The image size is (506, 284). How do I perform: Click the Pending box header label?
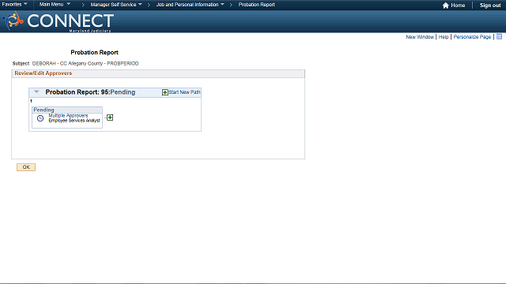click(x=44, y=110)
